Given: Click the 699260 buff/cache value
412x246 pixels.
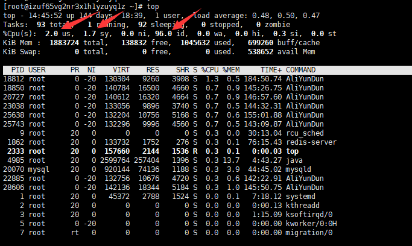Looking at the screenshot, I should click(x=261, y=43).
